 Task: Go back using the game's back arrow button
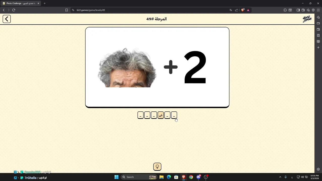(x=7, y=19)
